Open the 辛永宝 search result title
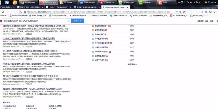Screen dimensions: 218x109 [x=29, y=38]
